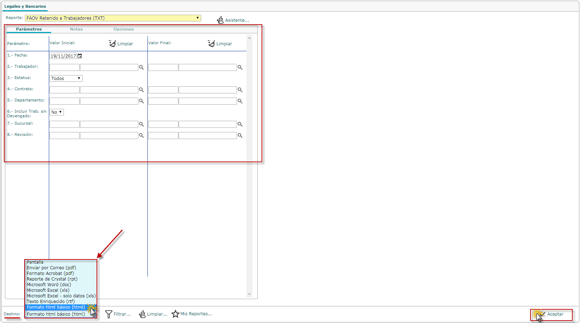
Task: Select the Legales y Bancarios tab
Action: pyautogui.click(x=25, y=6)
